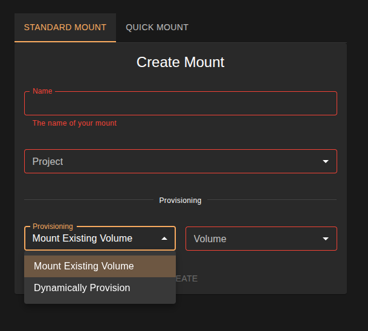Viewport: 368px width, 331px height.
Task: Click the Volume dropdown arrow icon
Action: point(326,239)
